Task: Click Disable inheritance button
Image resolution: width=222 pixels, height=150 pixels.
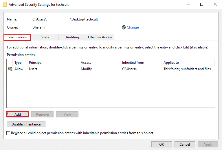Action: (26, 124)
